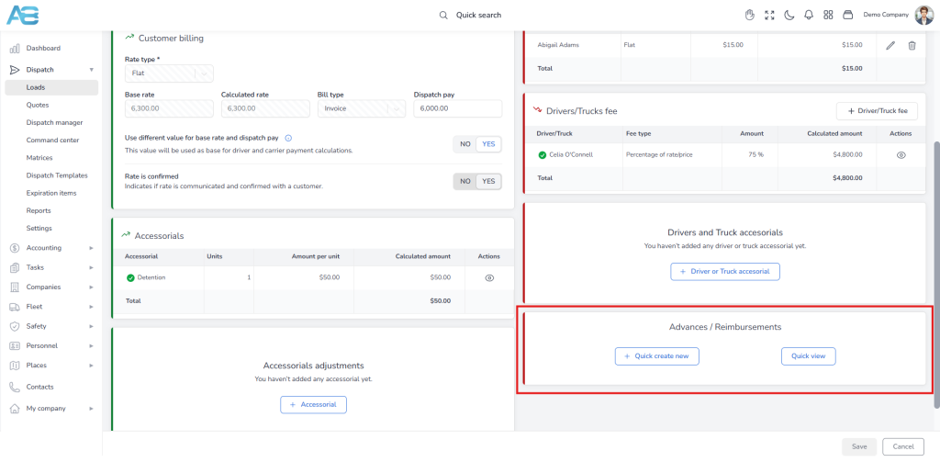940x462 pixels.
Task: Expand the Accounting sidebar menu
Action: coord(52,248)
